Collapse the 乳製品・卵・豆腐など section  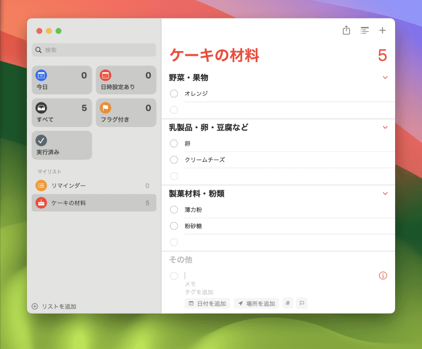(384, 127)
